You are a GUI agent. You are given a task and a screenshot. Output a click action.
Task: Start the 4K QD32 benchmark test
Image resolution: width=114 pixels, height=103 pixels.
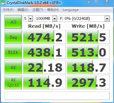pyautogui.click(x=13, y=82)
